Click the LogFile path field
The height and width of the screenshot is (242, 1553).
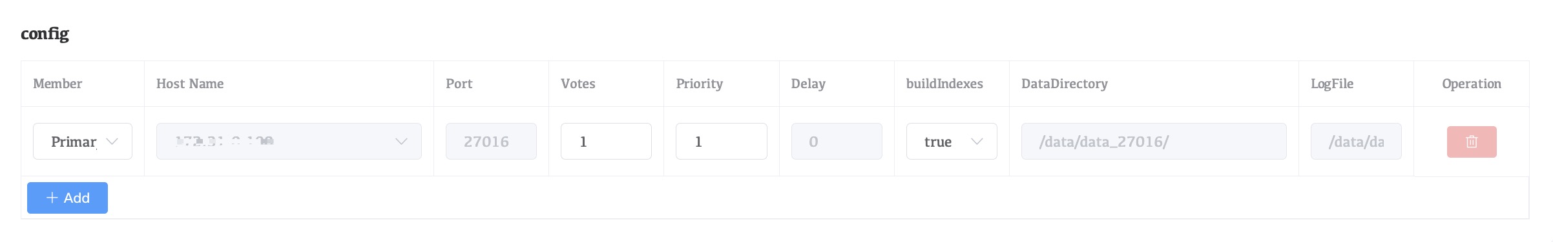(1356, 142)
